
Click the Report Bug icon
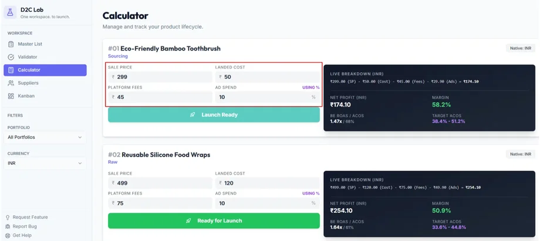point(8,226)
